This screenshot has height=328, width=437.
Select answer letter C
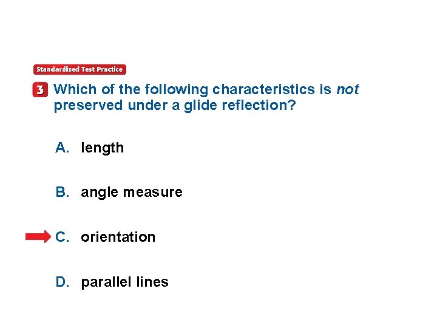point(63,237)
